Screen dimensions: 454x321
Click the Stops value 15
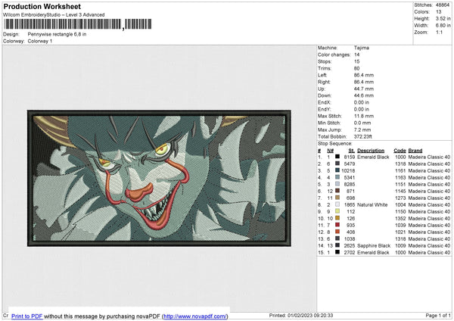[356, 61]
